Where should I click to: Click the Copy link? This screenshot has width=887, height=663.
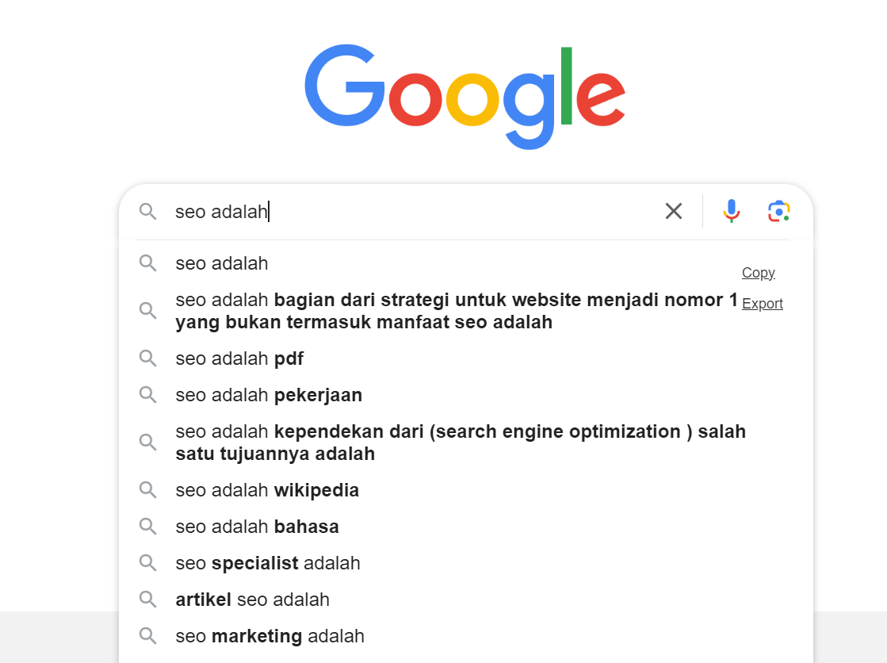(758, 272)
